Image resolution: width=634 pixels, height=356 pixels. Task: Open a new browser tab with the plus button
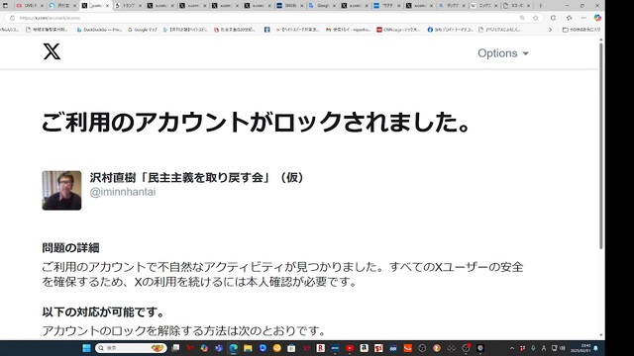pyautogui.click(x=541, y=6)
